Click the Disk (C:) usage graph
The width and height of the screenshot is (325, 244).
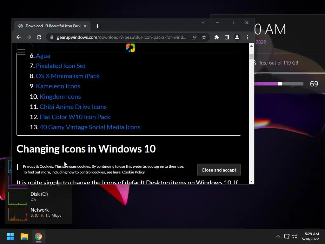pyautogui.click(x=18, y=198)
